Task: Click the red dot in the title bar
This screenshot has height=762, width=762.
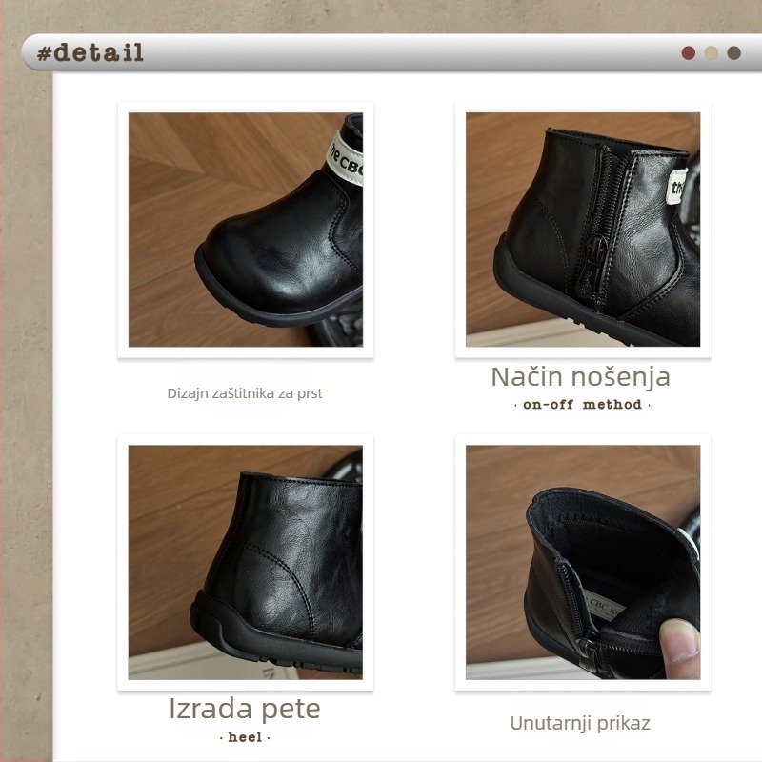Action: click(x=688, y=53)
